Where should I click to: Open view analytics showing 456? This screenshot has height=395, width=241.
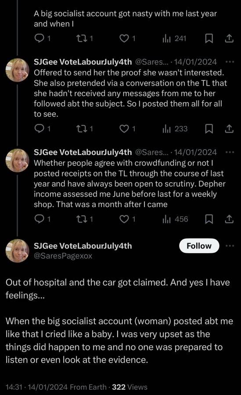pos(175,219)
